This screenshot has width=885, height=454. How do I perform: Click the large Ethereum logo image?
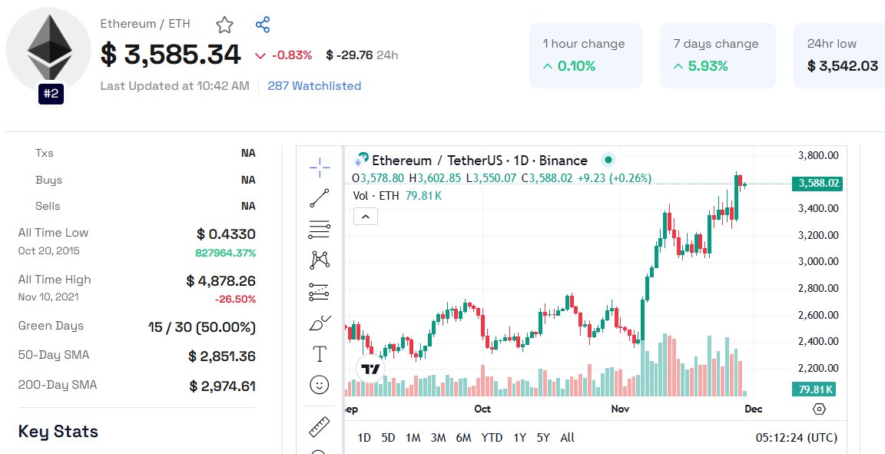pos(48,50)
